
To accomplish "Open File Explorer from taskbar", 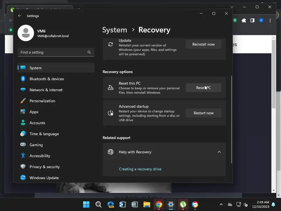I will click(147, 204).
